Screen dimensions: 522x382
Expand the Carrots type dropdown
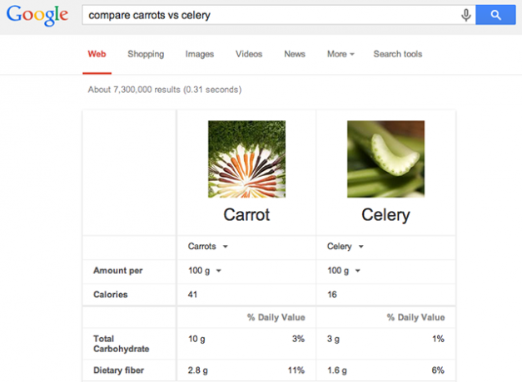point(208,247)
